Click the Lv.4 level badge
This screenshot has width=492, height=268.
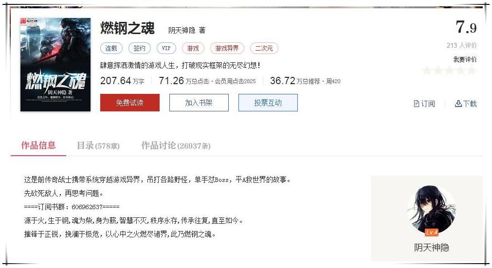432,232
